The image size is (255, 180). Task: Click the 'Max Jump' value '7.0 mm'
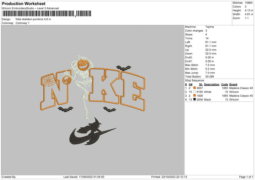(x=210, y=73)
